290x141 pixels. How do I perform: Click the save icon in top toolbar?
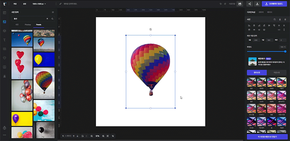pyautogui.click(x=240, y=4)
